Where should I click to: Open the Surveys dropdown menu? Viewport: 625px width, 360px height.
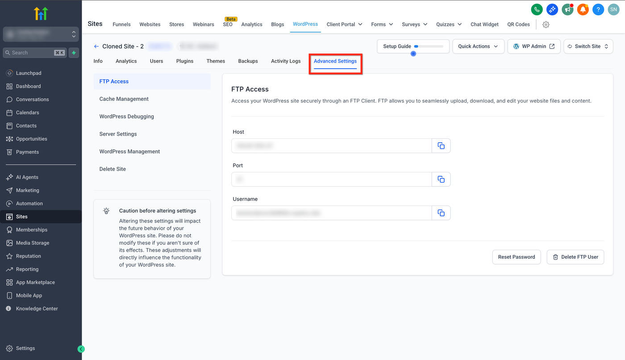pos(414,25)
